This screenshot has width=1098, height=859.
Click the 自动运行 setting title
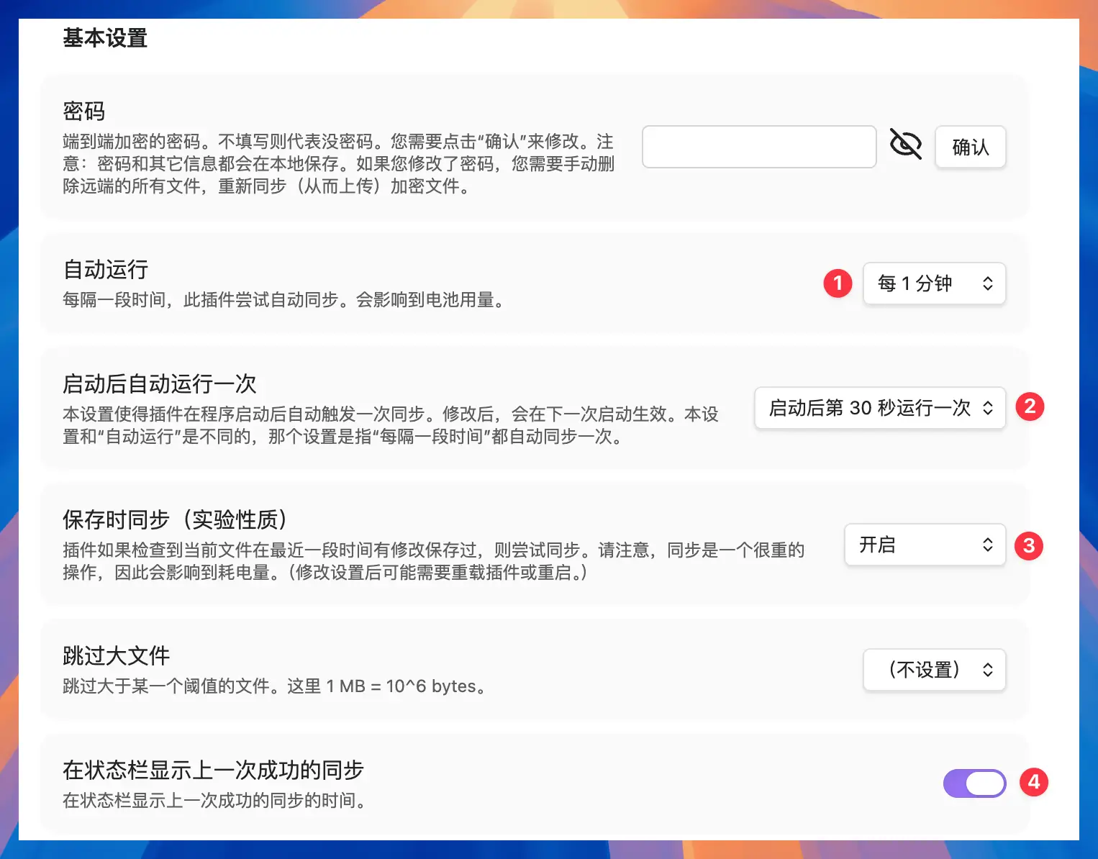pyautogui.click(x=106, y=269)
